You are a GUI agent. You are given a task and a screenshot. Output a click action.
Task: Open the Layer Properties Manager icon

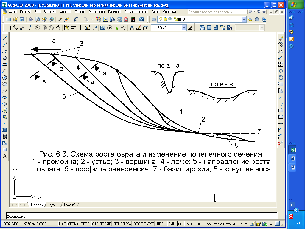(x=154, y=19)
